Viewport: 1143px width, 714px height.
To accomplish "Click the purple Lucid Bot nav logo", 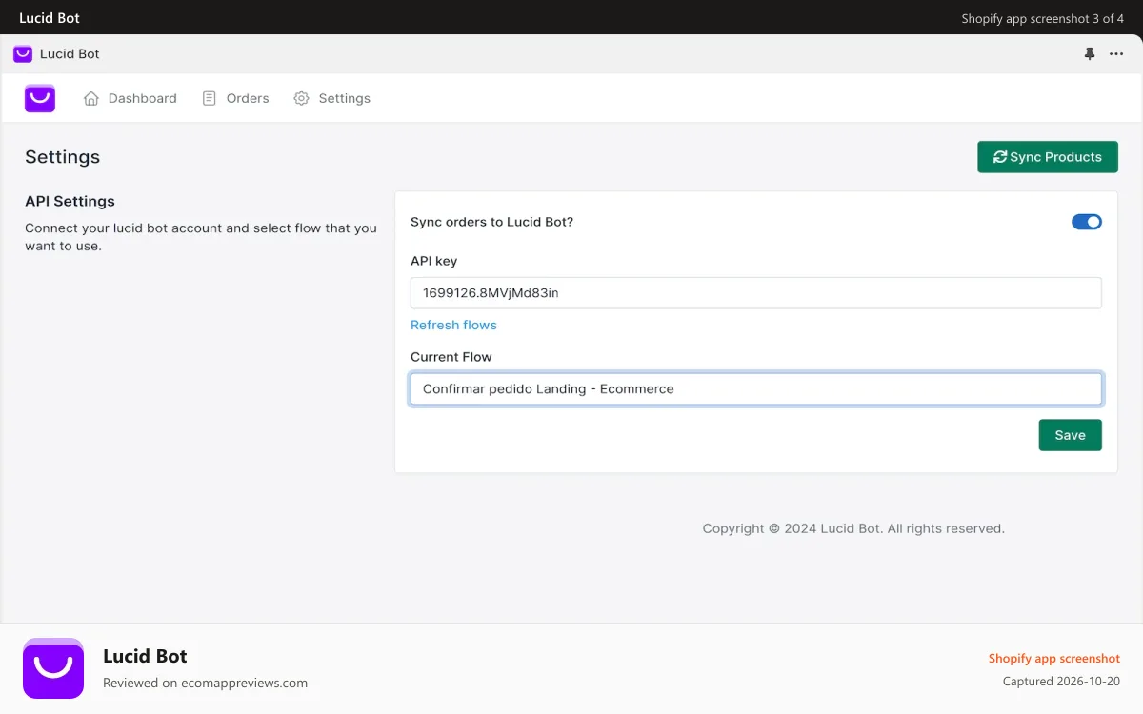I will click(40, 98).
